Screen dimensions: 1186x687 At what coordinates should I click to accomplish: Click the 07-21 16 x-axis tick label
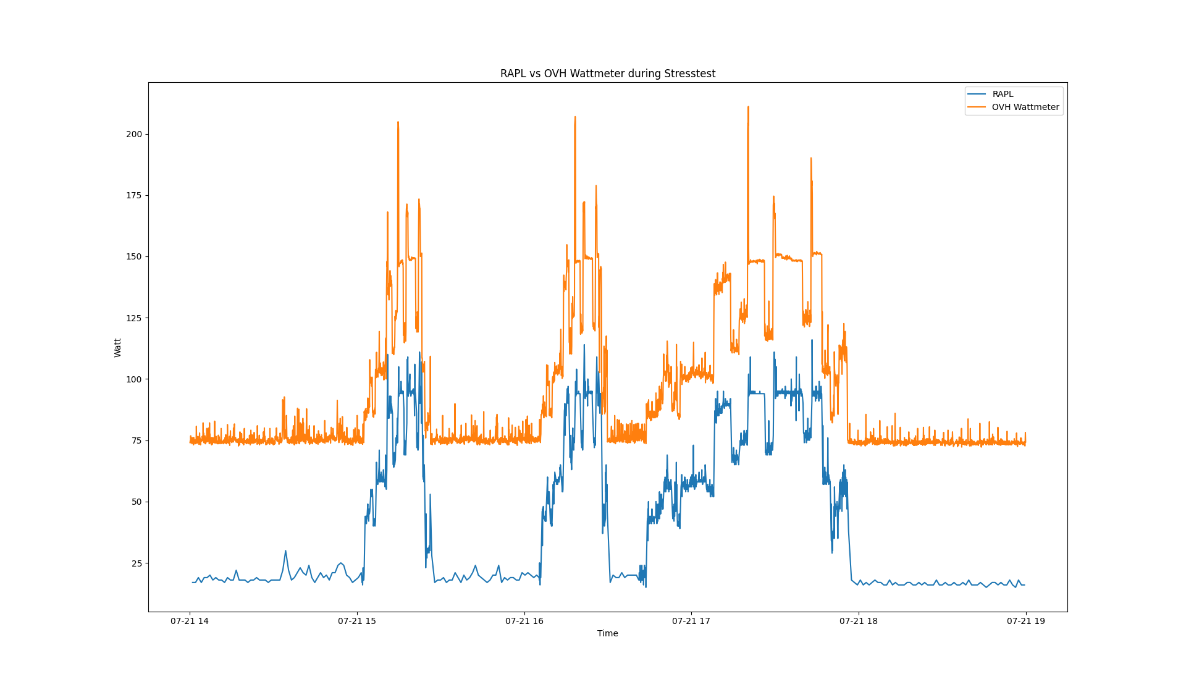(524, 621)
